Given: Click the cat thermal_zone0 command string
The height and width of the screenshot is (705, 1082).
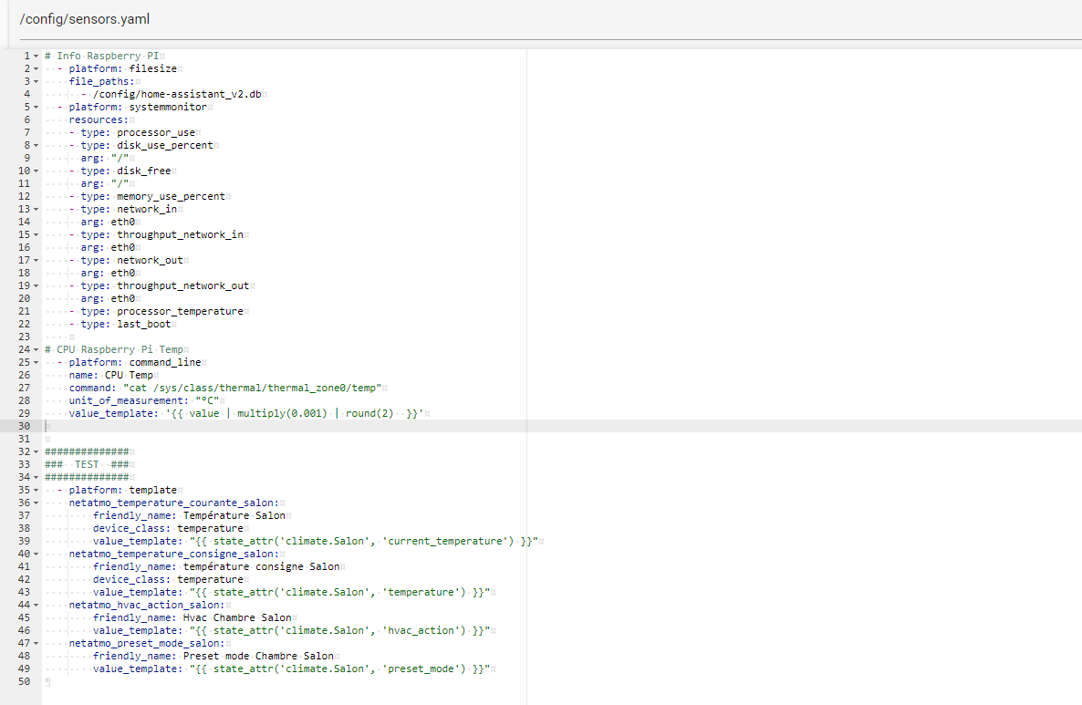Looking at the screenshot, I should [x=252, y=388].
